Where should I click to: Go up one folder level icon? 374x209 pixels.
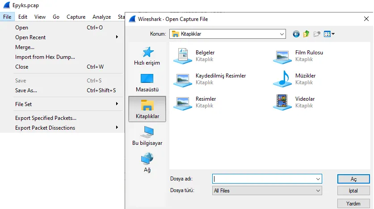(x=306, y=34)
